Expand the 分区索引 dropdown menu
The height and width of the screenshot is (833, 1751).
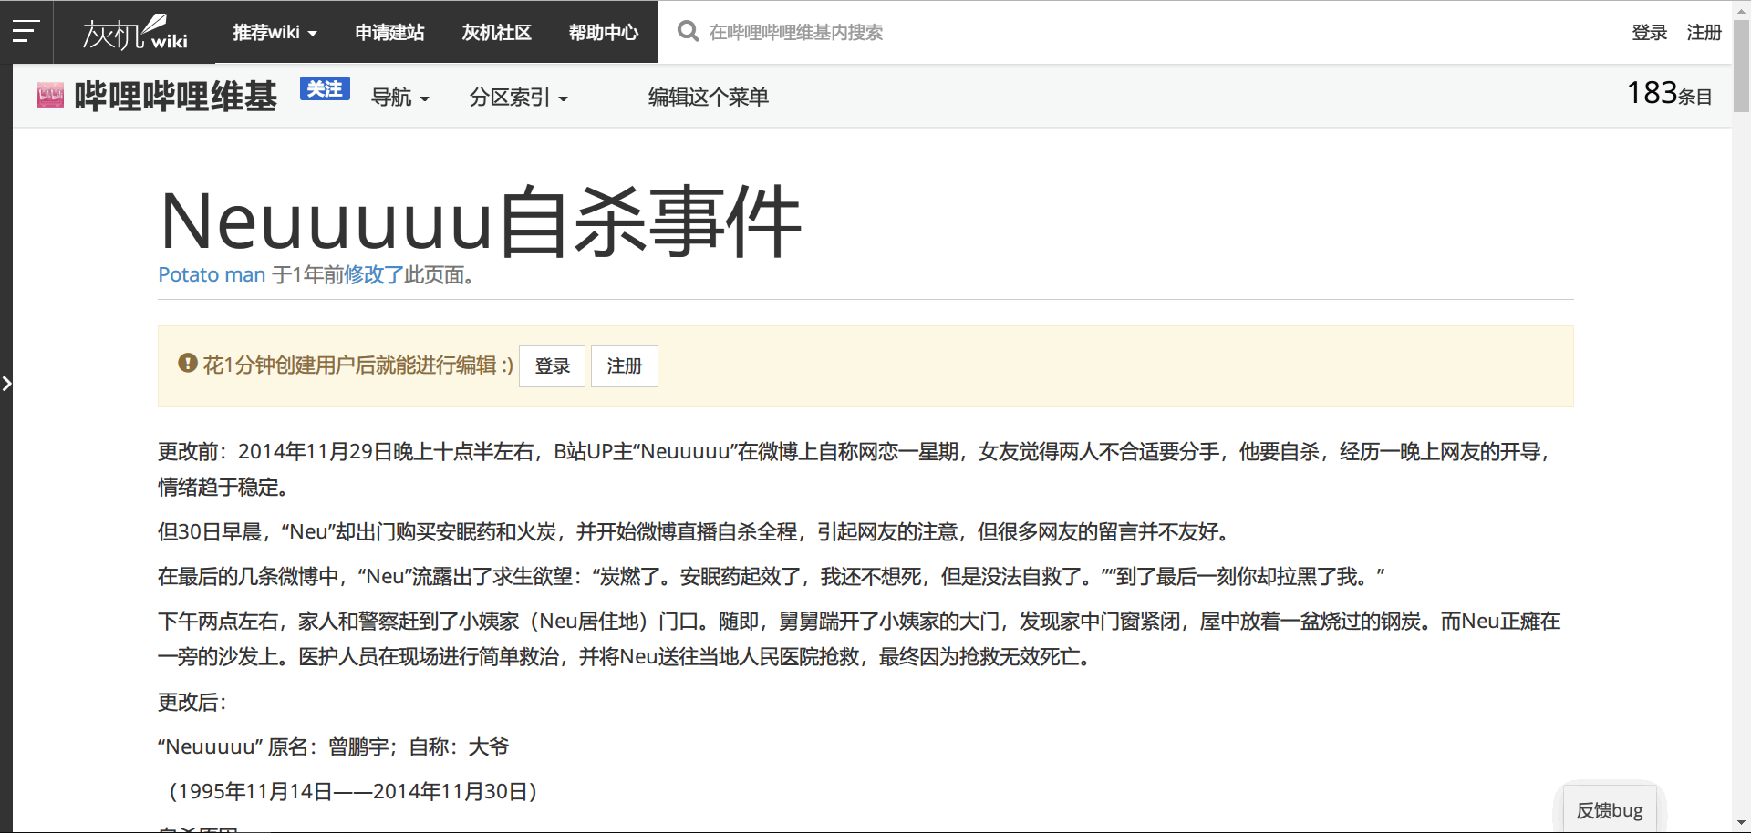pyautogui.click(x=518, y=97)
